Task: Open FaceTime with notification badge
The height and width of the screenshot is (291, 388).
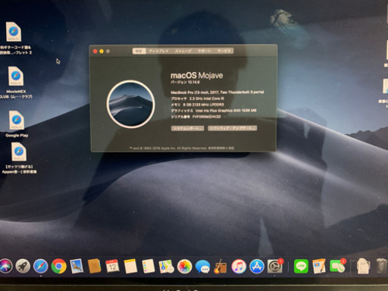Action: point(337,266)
